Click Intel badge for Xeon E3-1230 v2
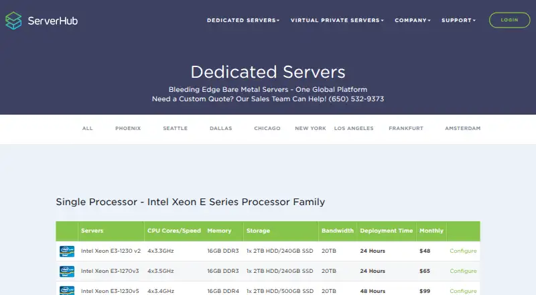The height and width of the screenshot is (295, 536). click(66, 251)
